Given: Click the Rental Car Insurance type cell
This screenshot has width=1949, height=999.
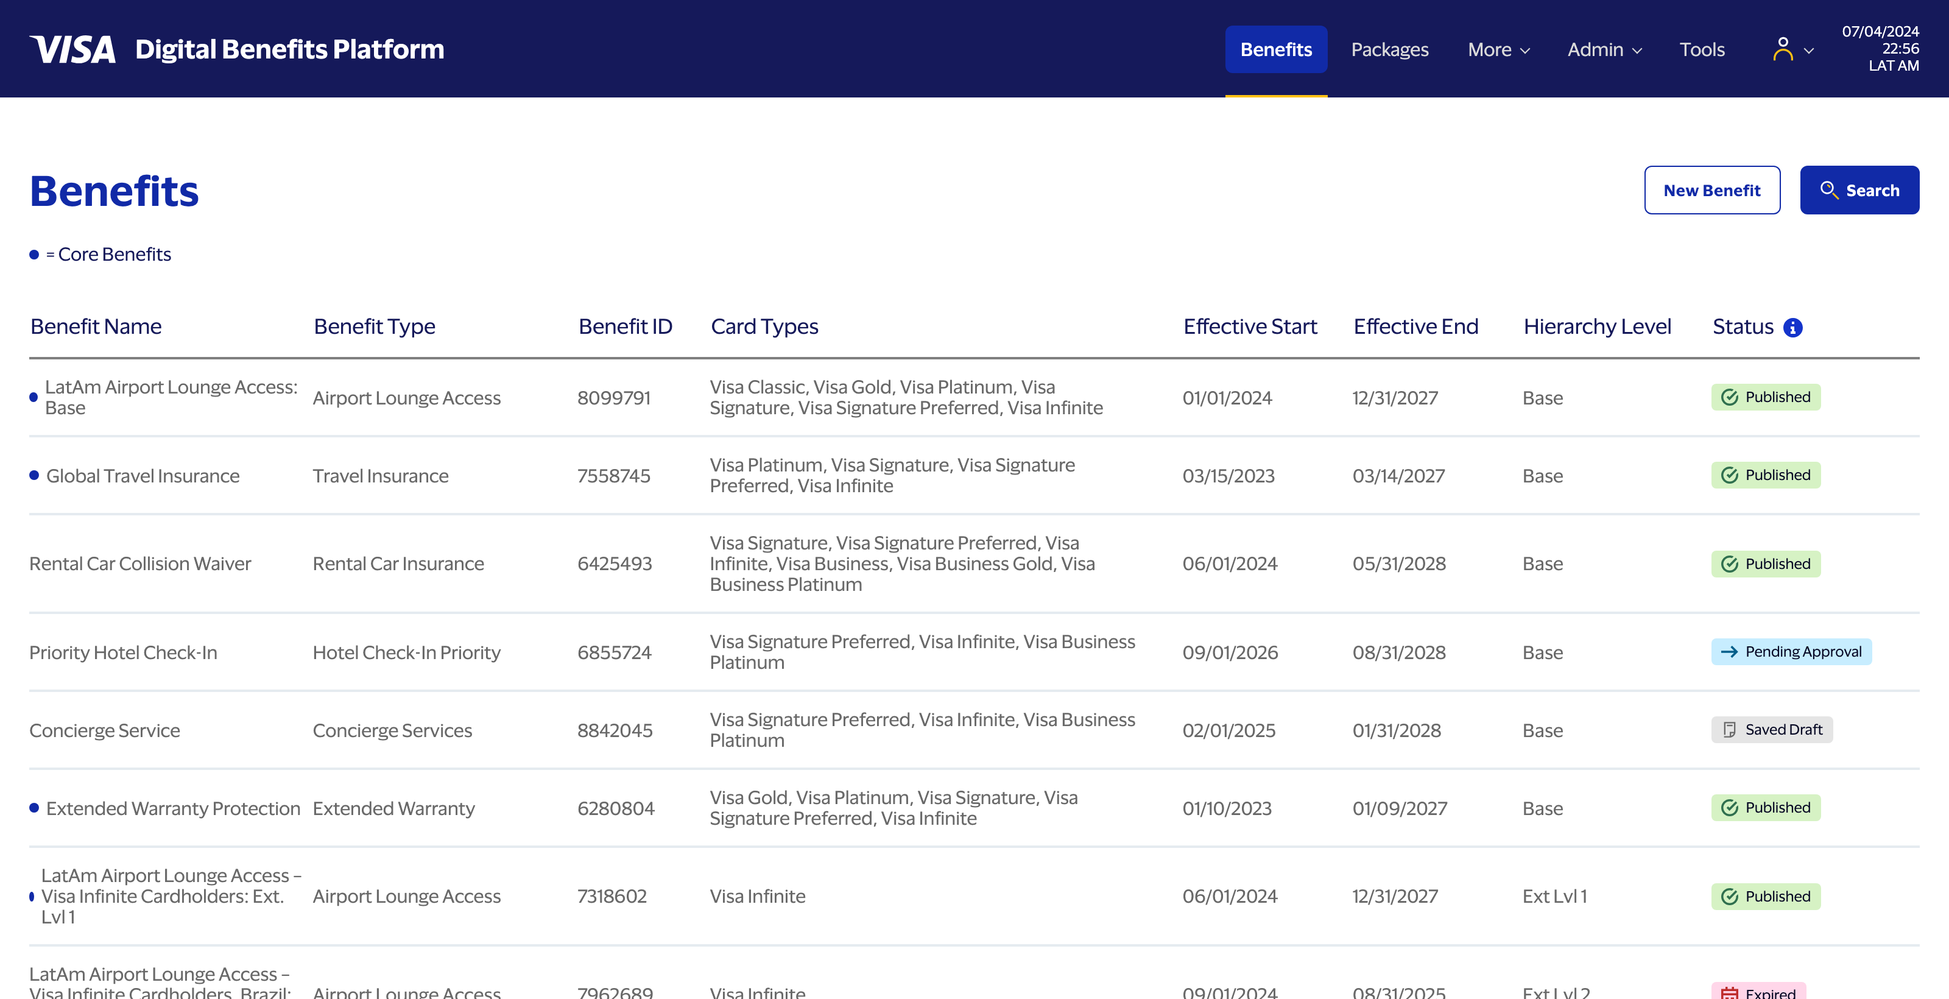Looking at the screenshot, I should coord(398,564).
